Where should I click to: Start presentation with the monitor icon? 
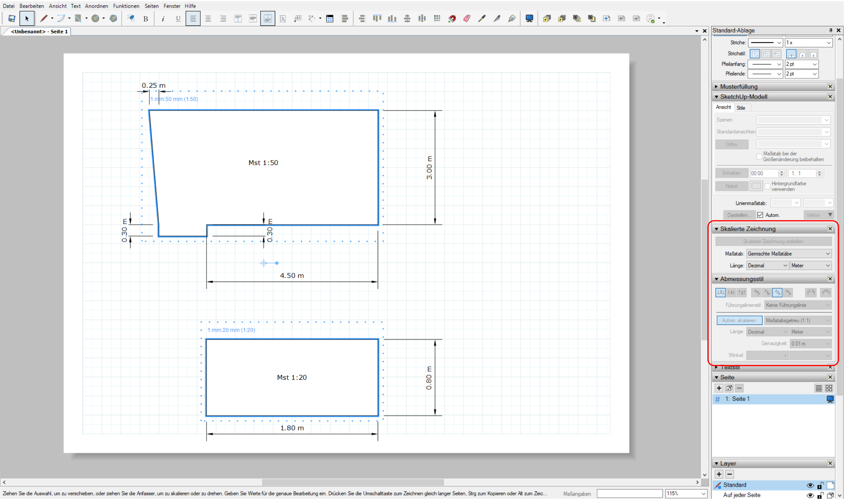pyautogui.click(x=529, y=18)
